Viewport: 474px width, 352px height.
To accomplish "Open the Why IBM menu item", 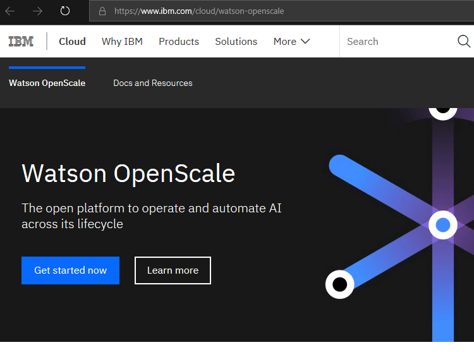I will [122, 42].
